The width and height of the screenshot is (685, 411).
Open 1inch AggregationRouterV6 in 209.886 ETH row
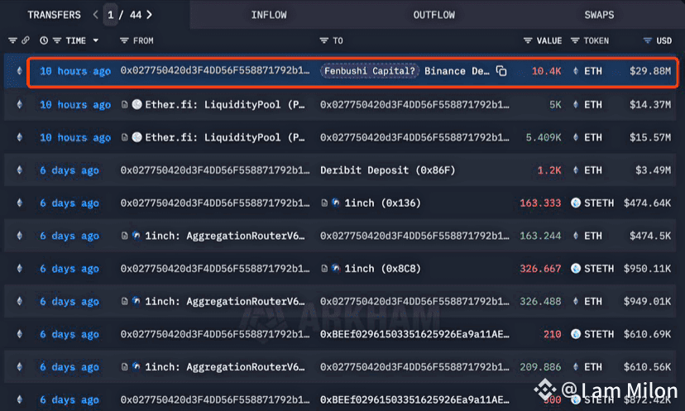[225, 367]
